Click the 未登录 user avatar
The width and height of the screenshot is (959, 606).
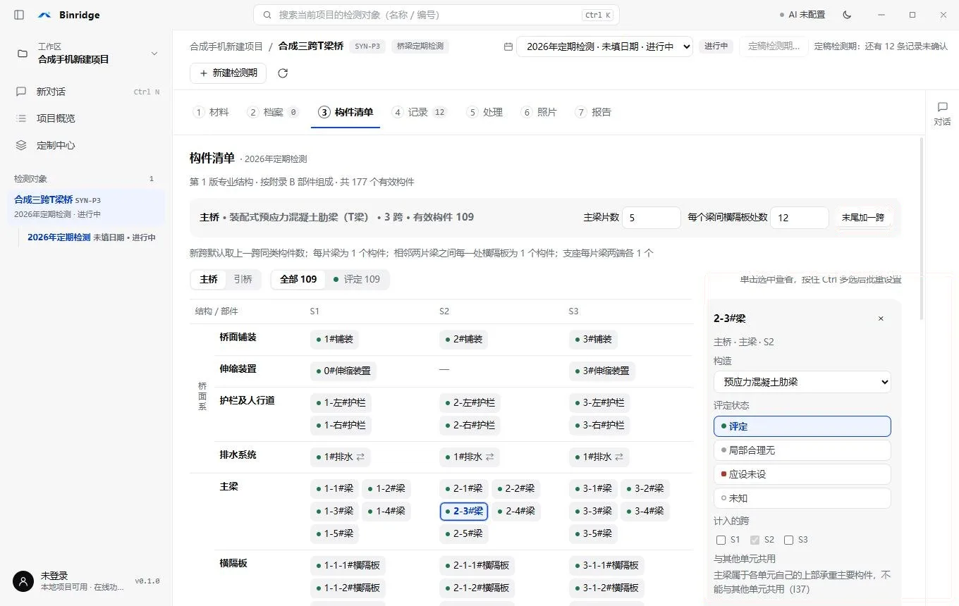23,581
